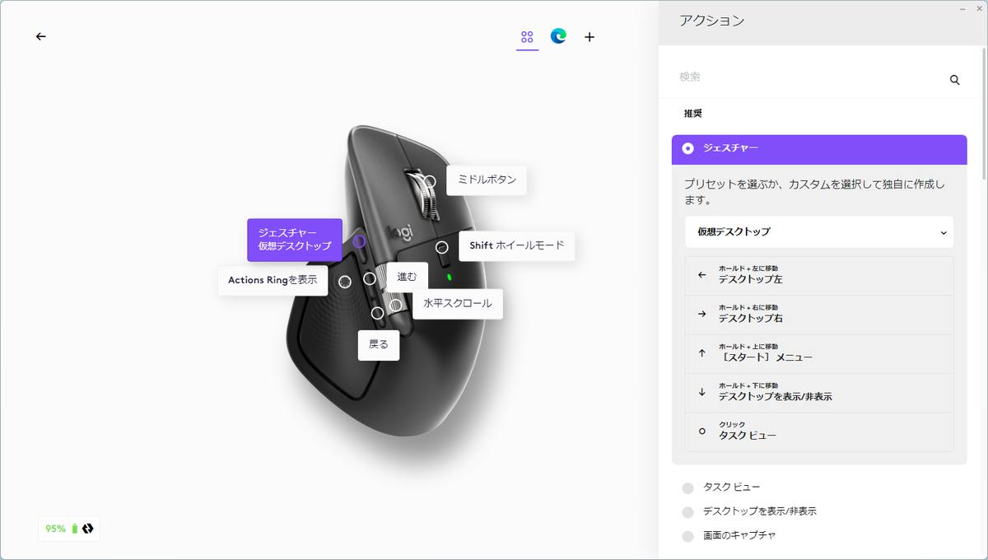The image size is (988, 560).
Task: Select the shift wheel mode button marker
Action: click(442, 247)
